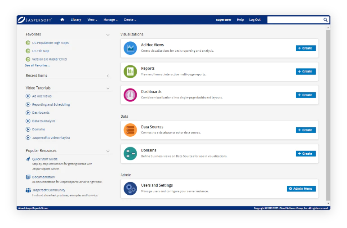Image resolution: width=347 pixels, height=228 pixels.
Task: Click the green Reports icon
Action: click(x=130, y=72)
